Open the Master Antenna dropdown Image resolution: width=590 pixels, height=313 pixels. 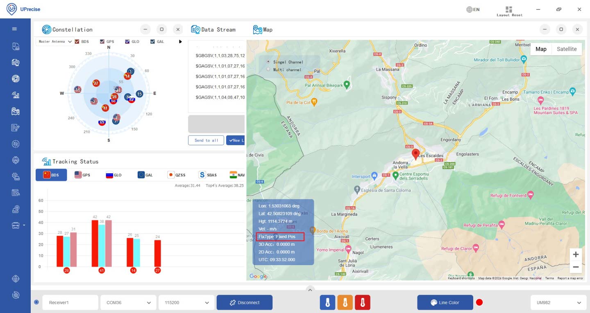55,42
